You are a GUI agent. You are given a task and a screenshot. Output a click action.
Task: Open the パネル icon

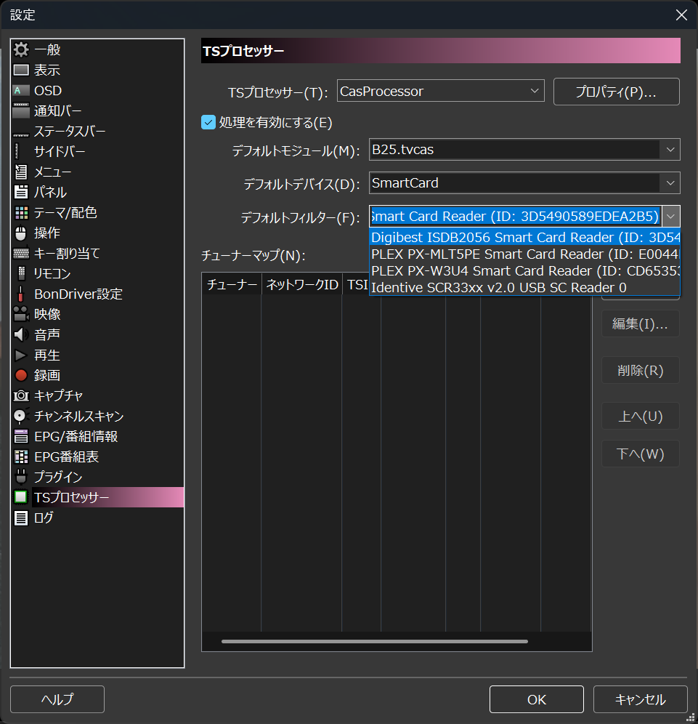click(21, 192)
